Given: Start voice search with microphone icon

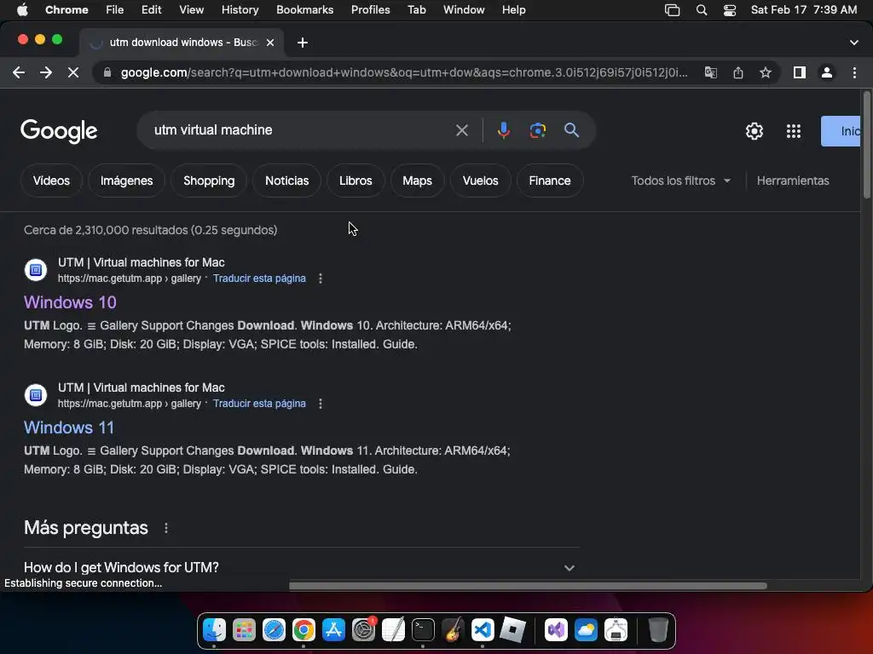Looking at the screenshot, I should tap(503, 130).
